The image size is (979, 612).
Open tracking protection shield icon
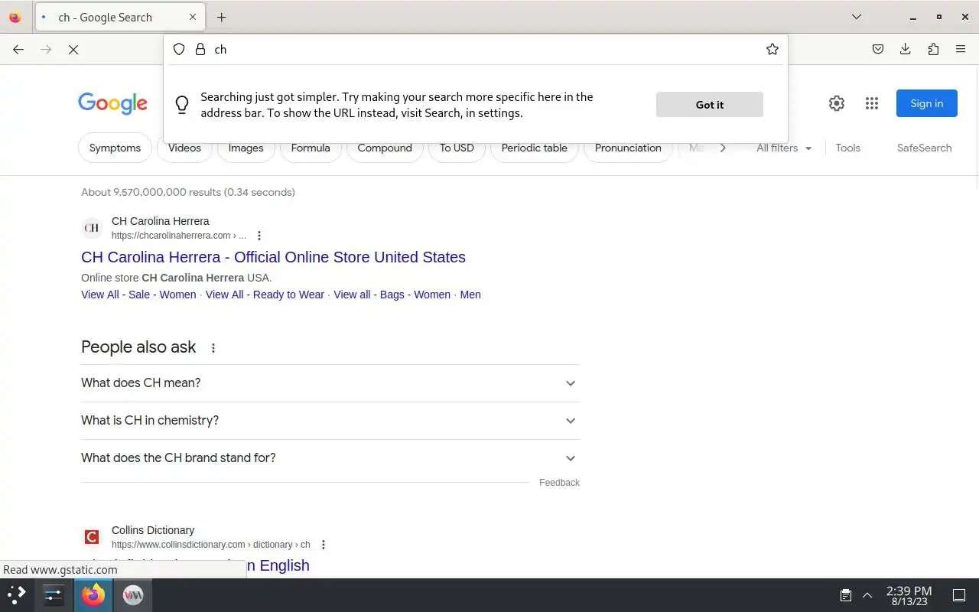click(179, 49)
